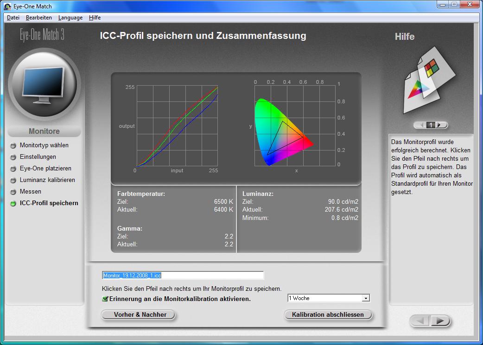The width and height of the screenshot is (483, 345).
Task: Close the Eye-One Match window
Action: (470, 4)
